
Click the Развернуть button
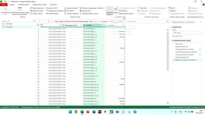(193, 8)
